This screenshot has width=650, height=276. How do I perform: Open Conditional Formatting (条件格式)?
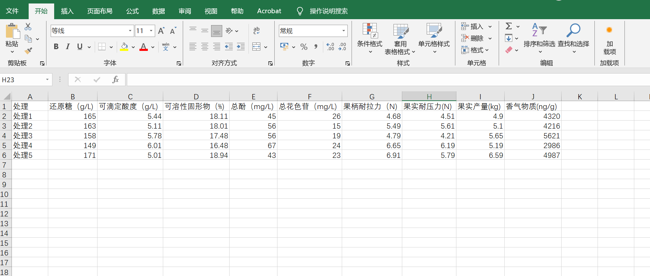coord(369,38)
